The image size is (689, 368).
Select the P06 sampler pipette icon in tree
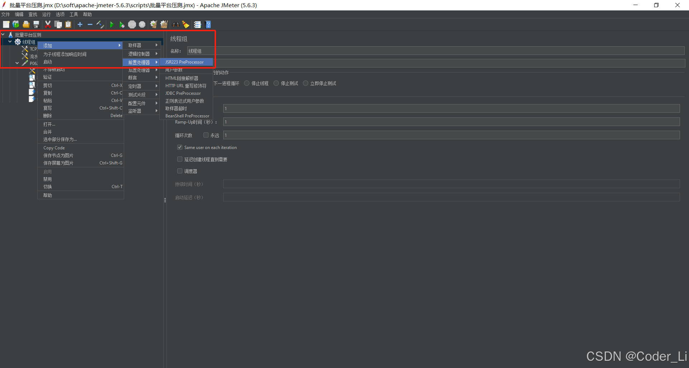click(x=25, y=63)
